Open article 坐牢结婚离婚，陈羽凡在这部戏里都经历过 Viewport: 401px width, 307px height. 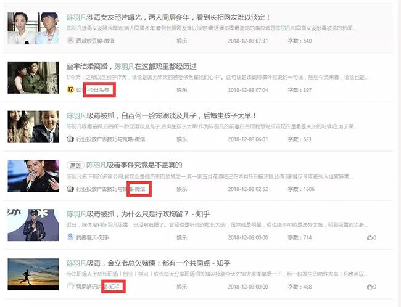click(x=131, y=67)
